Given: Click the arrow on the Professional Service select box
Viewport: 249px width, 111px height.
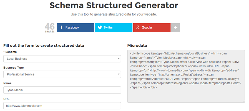Looking at the screenshot, I should point(119,74).
